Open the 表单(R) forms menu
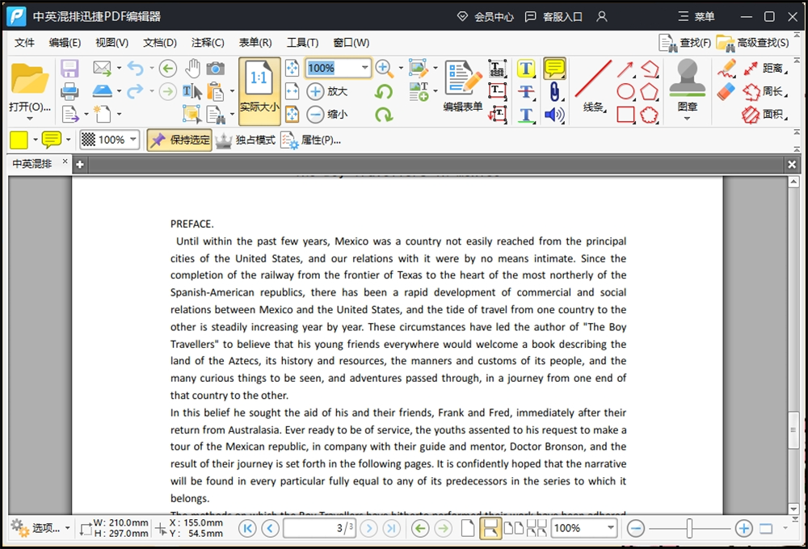 [255, 43]
